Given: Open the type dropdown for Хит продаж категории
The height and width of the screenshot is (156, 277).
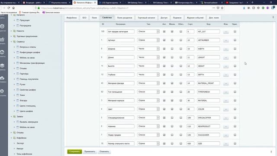Looking at the screenshot, I should (x=148, y=32).
